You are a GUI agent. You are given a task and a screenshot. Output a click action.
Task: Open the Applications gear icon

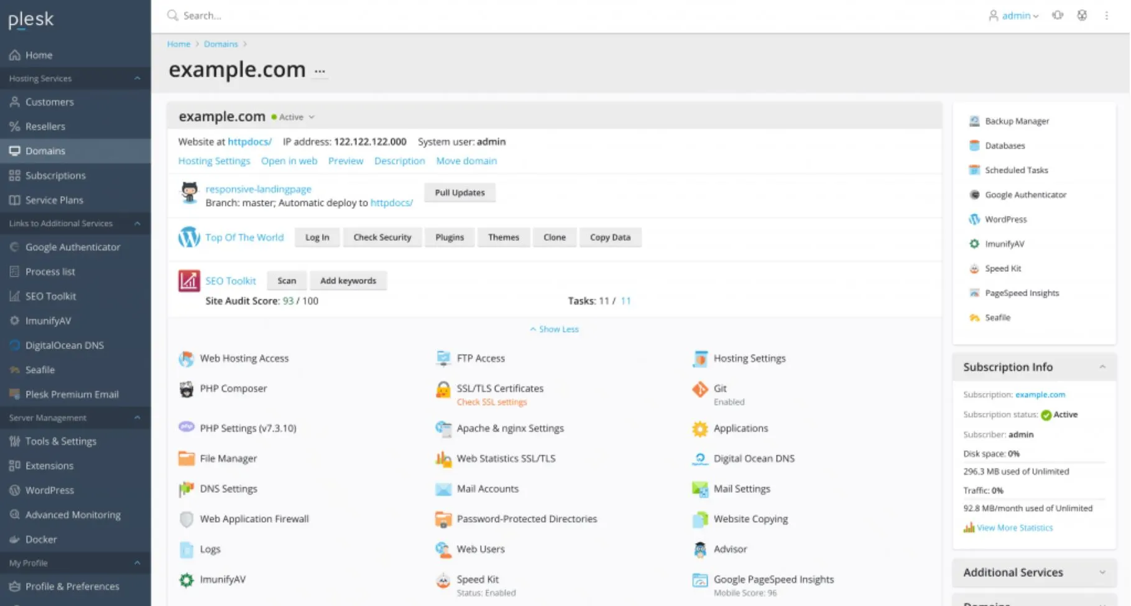pos(699,429)
